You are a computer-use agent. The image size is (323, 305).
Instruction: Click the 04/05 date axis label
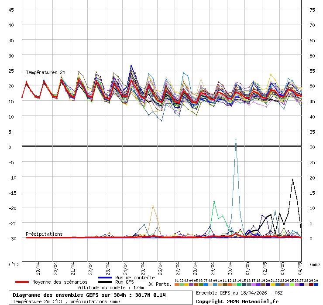(300, 267)
